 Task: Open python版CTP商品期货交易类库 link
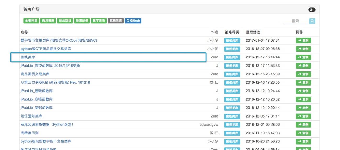point(46,49)
